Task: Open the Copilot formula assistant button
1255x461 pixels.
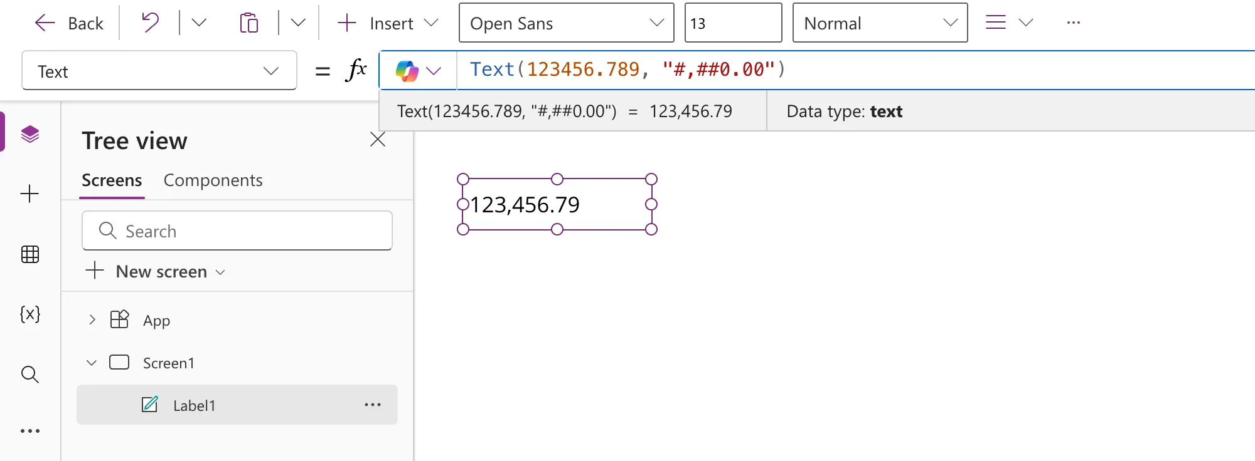Action: click(418, 71)
